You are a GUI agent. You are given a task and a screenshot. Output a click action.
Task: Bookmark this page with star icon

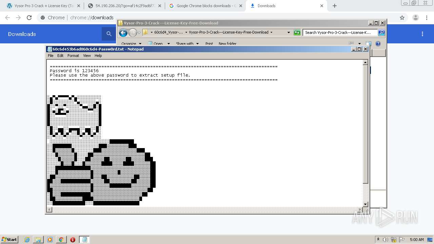click(x=402, y=18)
